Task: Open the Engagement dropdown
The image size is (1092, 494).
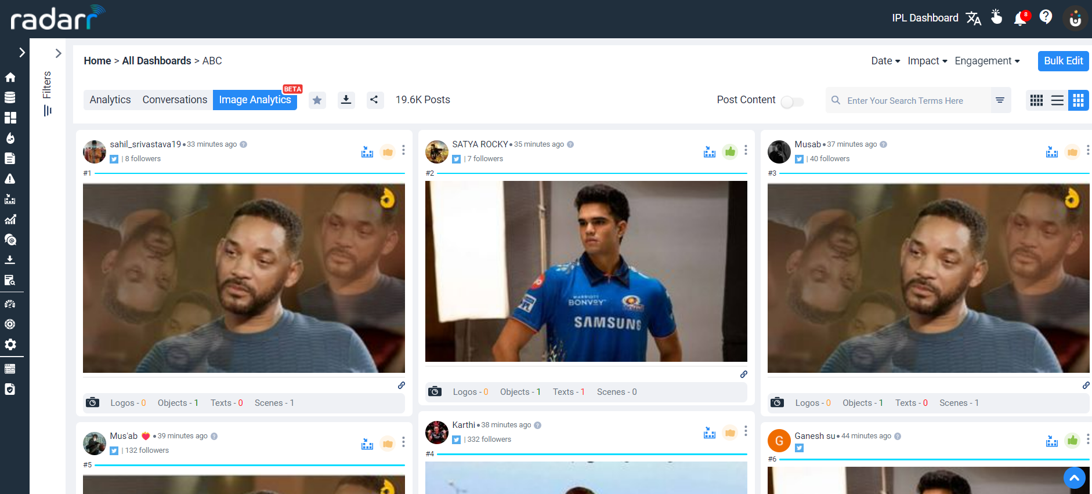Action: pyautogui.click(x=987, y=61)
